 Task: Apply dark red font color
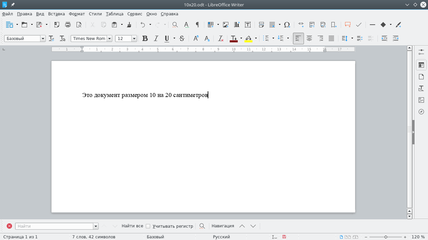pyautogui.click(x=234, y=39)
